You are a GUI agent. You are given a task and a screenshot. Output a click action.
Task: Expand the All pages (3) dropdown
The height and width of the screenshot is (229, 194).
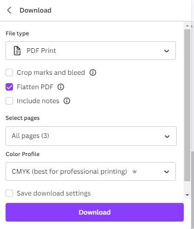[x=91, y=136]
